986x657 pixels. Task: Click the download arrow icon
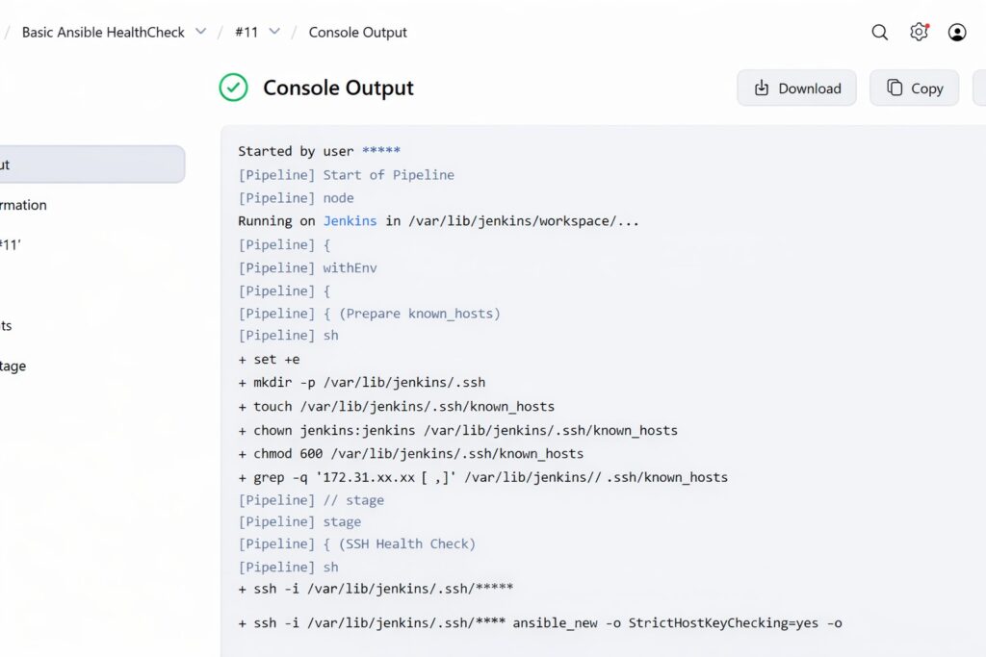[x=762, y=88]
